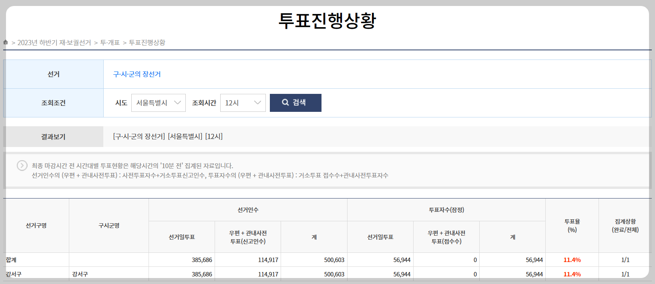Click 11.4% turnout in the 강서구 row

pyautogui.click(x=572, y=274)
